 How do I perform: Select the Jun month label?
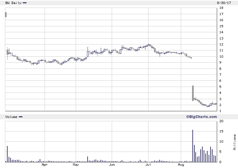[112, 164]
